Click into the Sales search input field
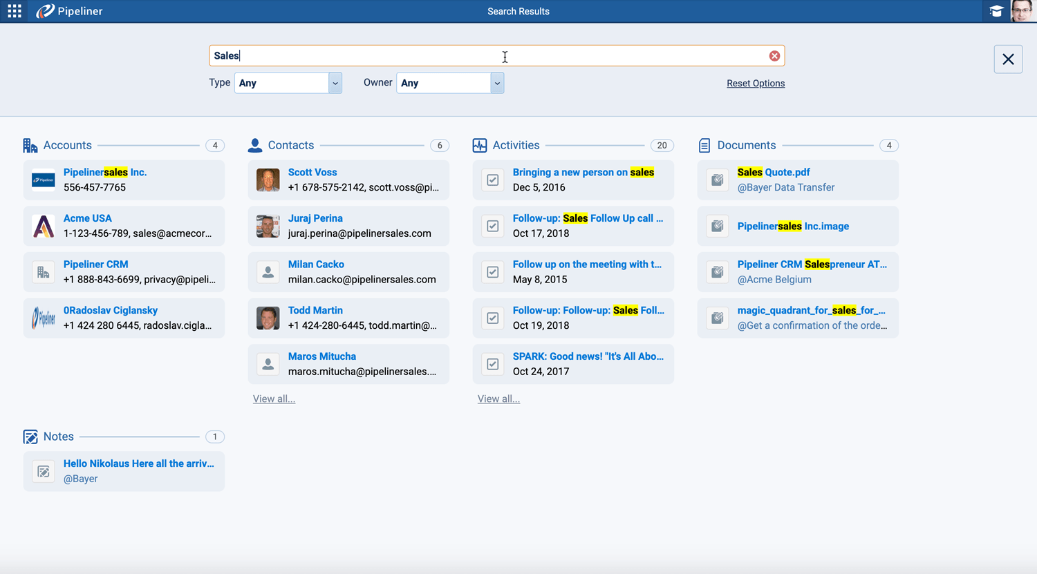 coord(484,56)
